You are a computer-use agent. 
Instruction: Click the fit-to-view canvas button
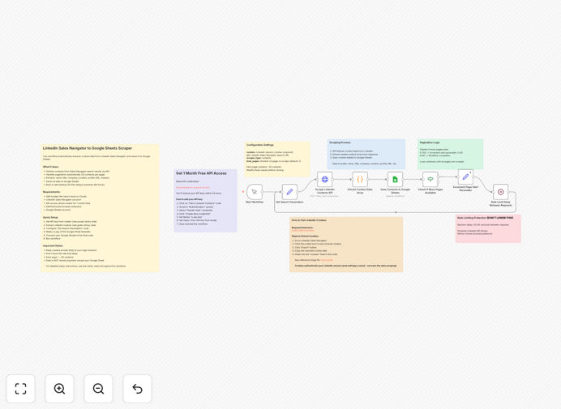[x=21, y=389]
